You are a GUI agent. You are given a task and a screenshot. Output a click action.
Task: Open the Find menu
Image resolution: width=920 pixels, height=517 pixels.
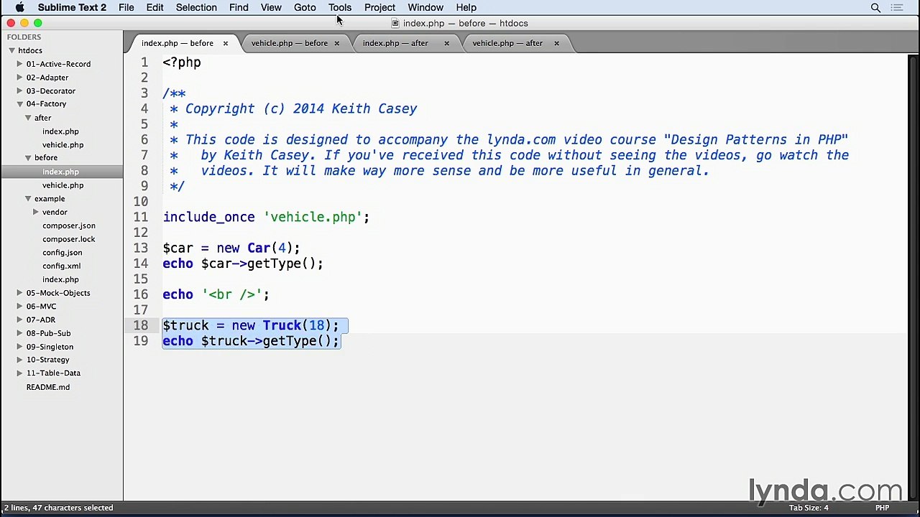pos(239,7)
